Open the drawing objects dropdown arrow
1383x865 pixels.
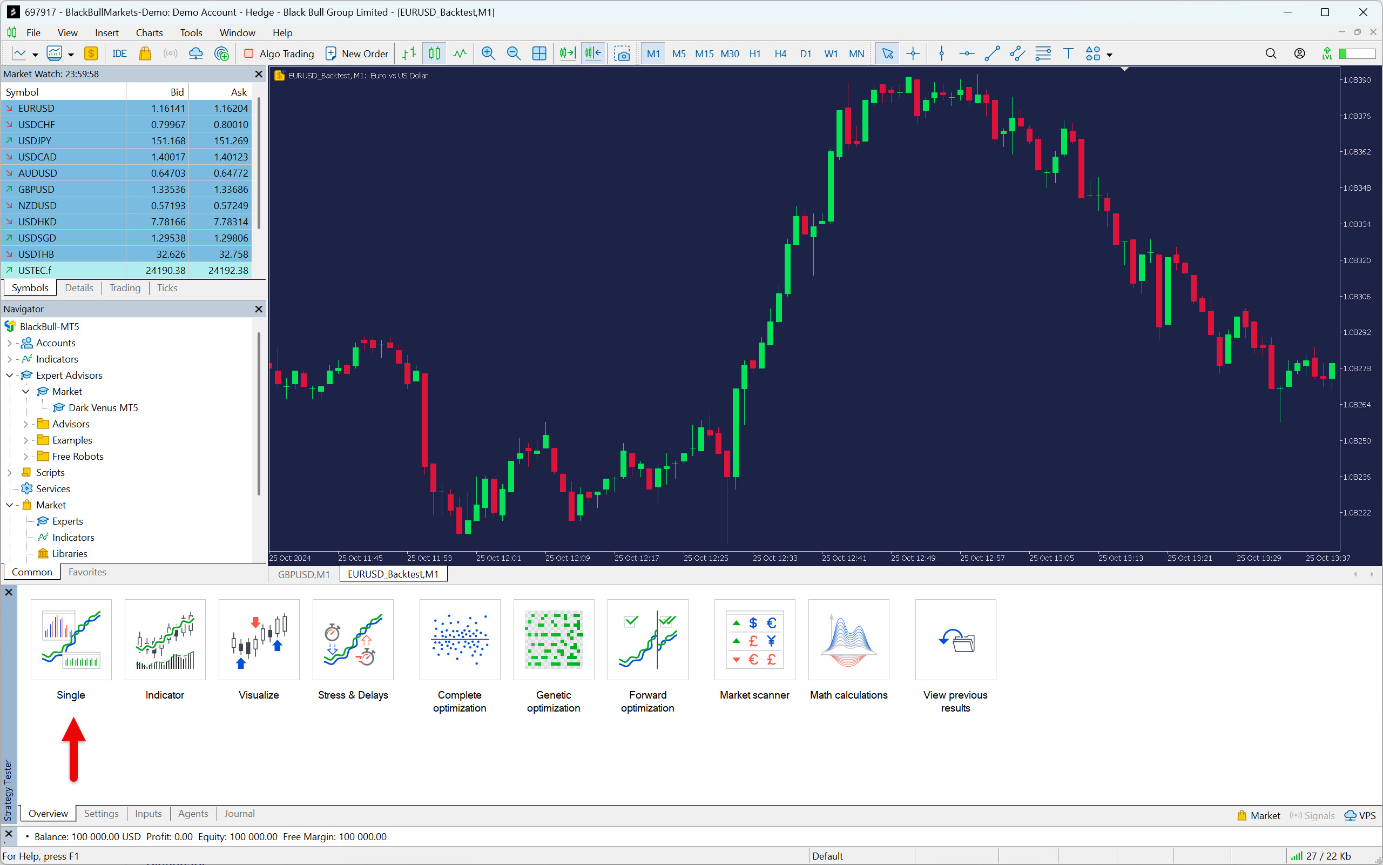[x=1110, y=55]
